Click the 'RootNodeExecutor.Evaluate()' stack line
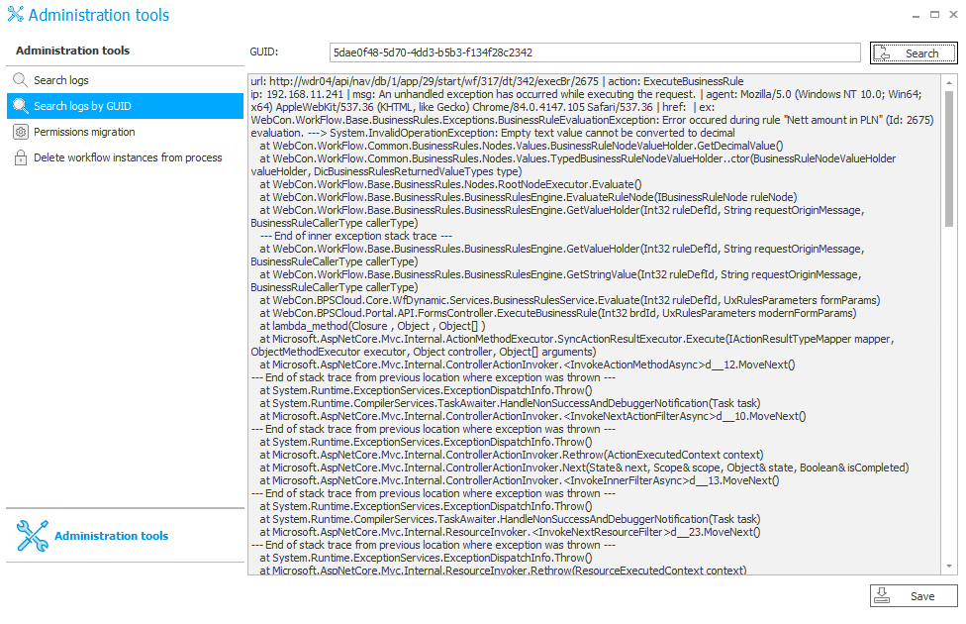Viewport: 966px width, 624px height. (x=450, y=184)
